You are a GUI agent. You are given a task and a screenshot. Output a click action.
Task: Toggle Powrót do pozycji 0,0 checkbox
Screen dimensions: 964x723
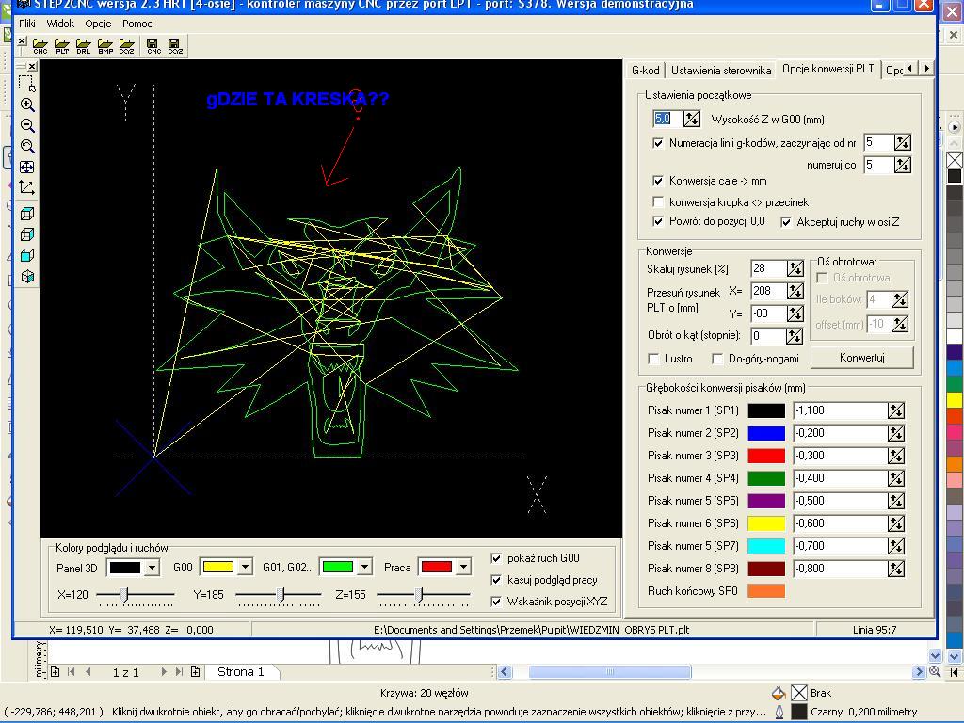point(658,221)
